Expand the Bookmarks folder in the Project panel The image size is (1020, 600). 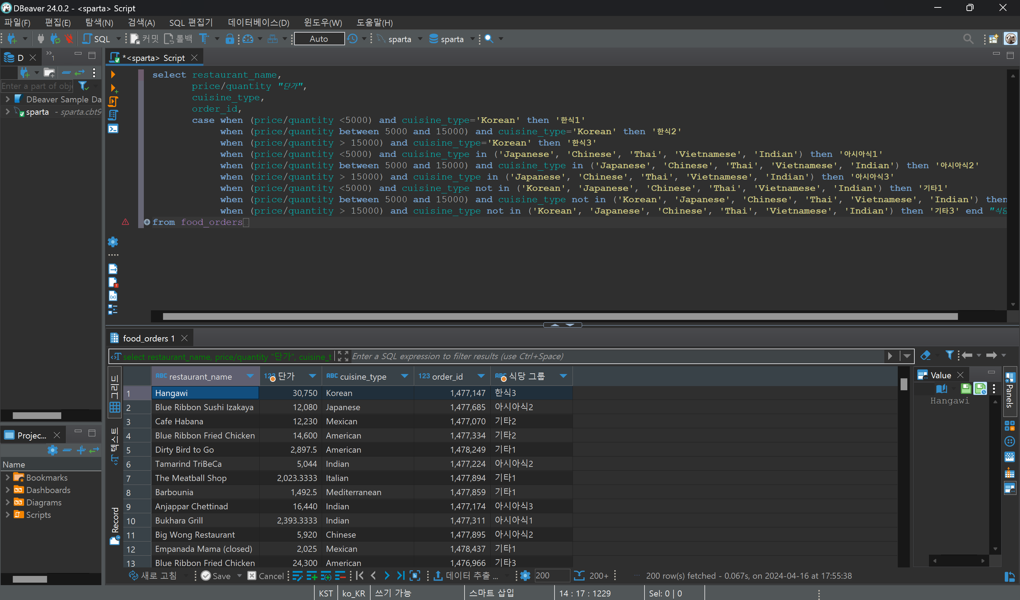(7, 477)
